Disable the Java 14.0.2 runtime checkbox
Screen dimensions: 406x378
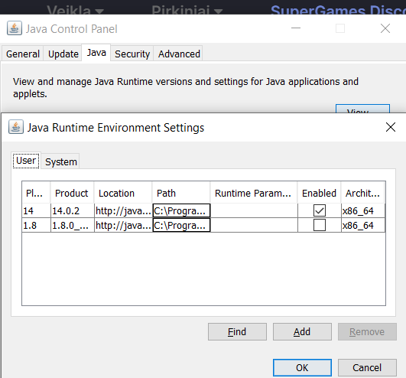pyautogui.click(x=320, y=210)
